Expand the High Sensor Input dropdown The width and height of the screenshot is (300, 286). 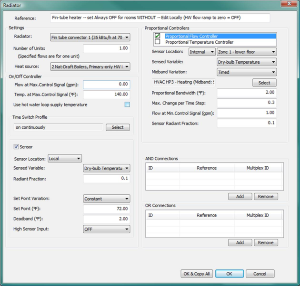(x=106, y=229)
